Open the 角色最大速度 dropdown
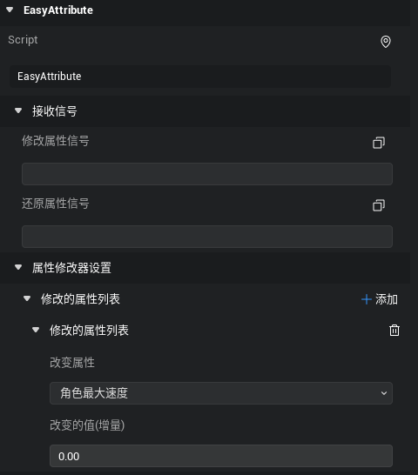The width and height of the screenshot is (418, 475). tap(221, 393)
